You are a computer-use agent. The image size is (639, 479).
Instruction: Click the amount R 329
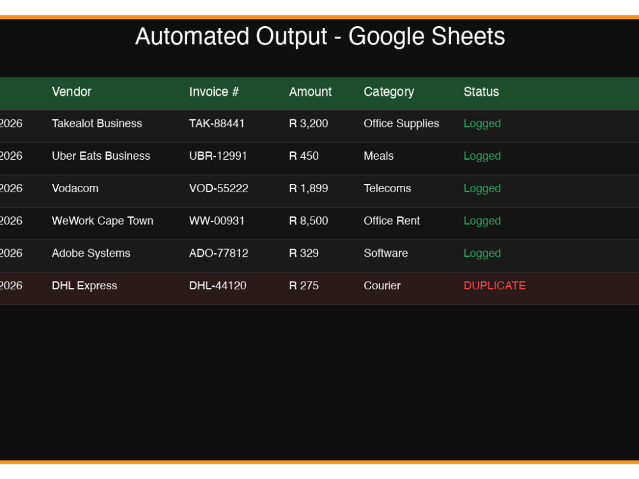tap(304, 254)
